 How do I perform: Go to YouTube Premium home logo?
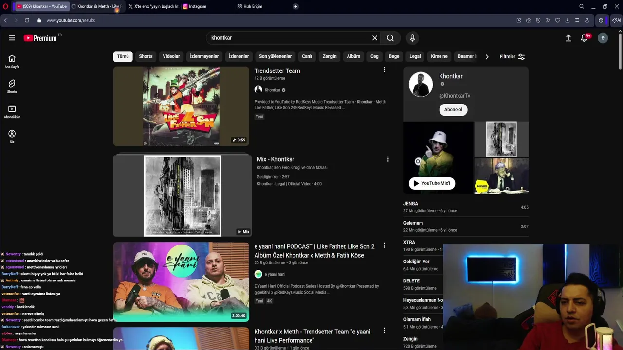(x=41, y=38)
